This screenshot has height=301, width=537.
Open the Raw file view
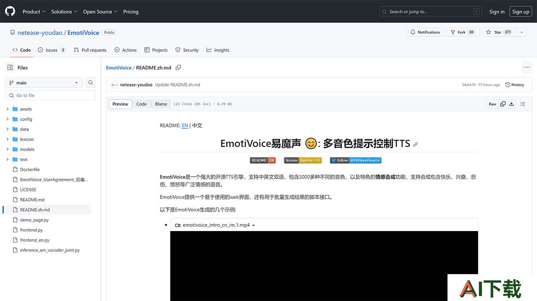click(x=492, y=104)
